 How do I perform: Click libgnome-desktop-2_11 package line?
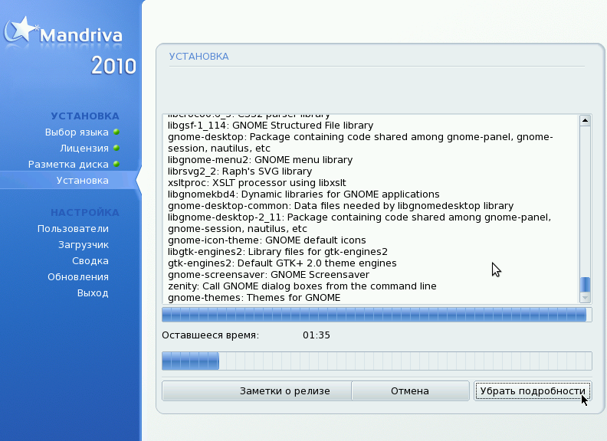pyautogui.click(x=359, y=223)
